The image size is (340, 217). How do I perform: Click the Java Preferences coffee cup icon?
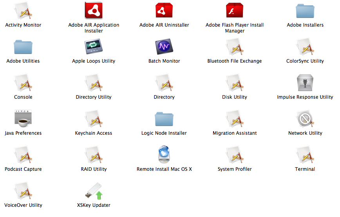point(23,119)
